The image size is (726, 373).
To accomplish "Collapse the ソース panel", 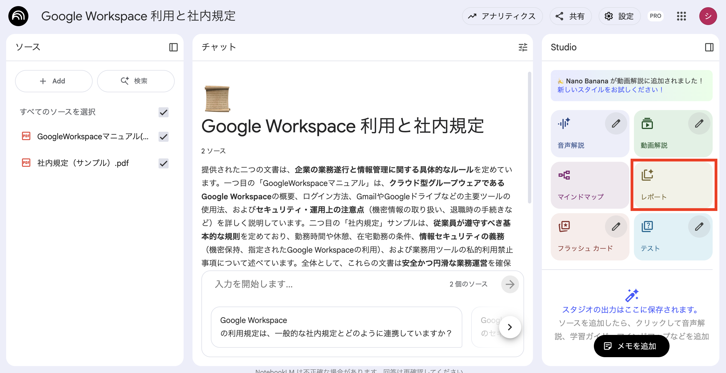I will [x=174, y=47].
